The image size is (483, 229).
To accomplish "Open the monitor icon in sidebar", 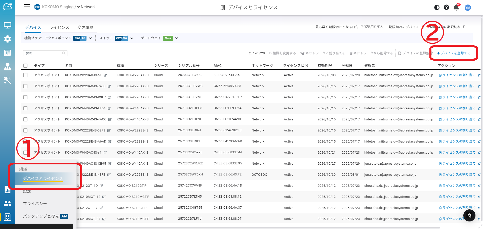I will coord(8,25).
